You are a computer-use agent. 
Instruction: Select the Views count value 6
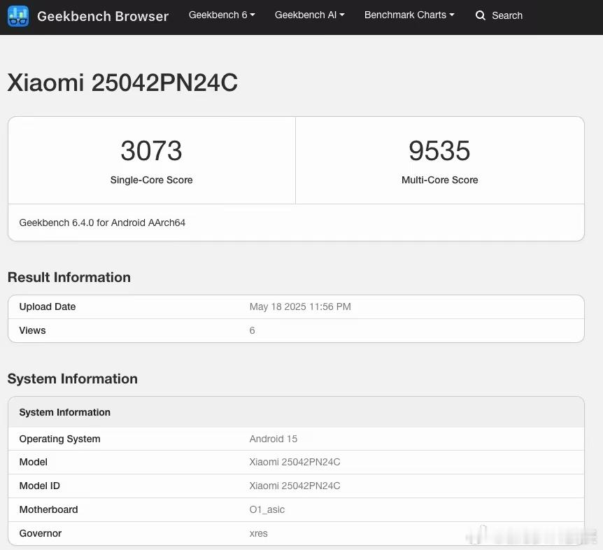coord(252,330)
